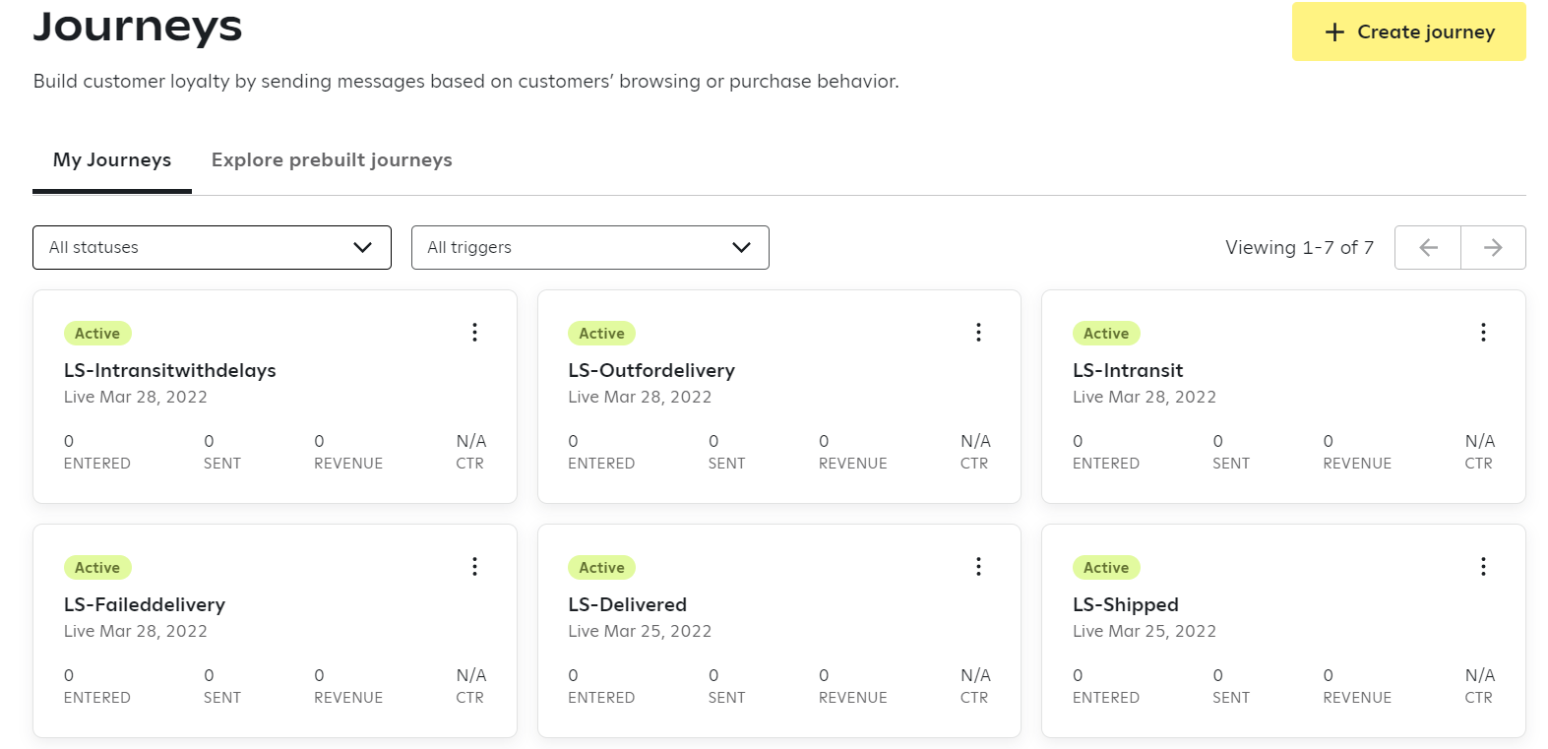1548x749 pixels.
Task: Open kebab menu for LS-Shipped journey
Action: pos(1483,567)
